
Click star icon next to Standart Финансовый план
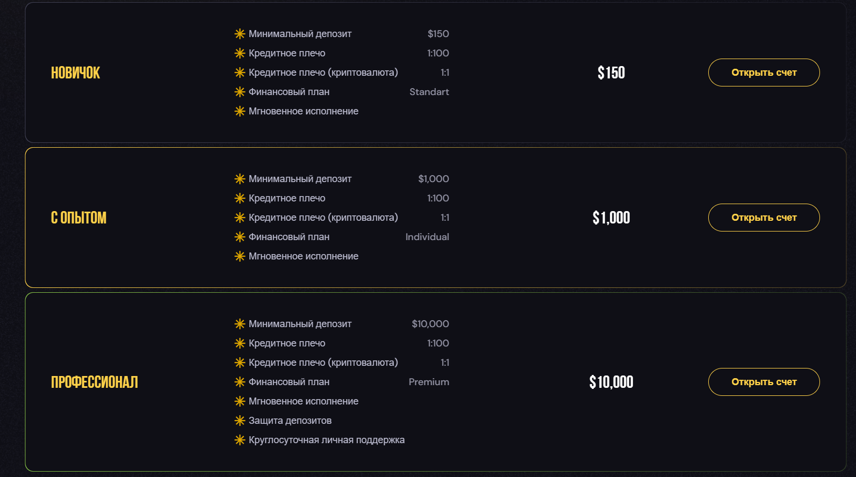240,92
